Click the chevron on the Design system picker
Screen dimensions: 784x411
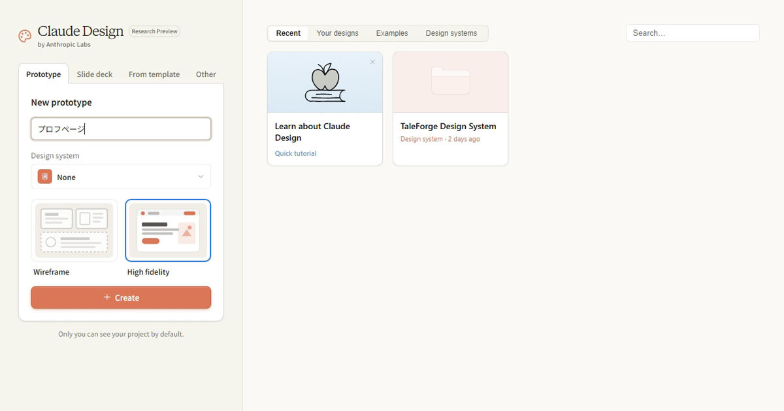[x=201, y=176]
